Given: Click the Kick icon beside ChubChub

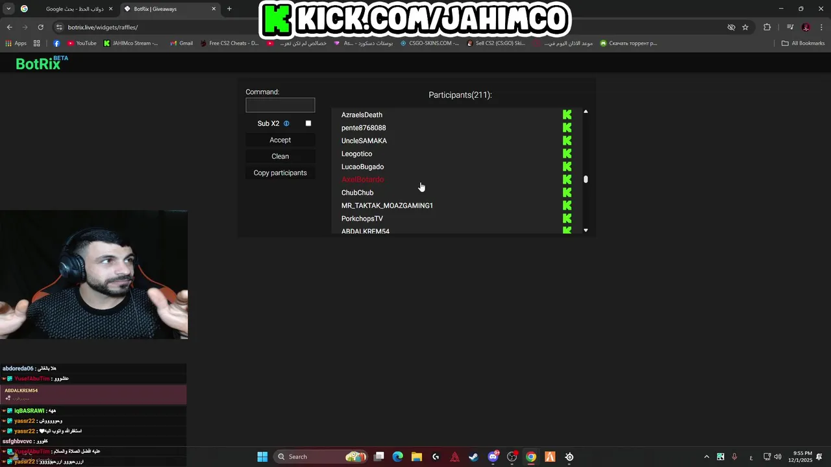Looking at the screenshot, I should point(567,193).
